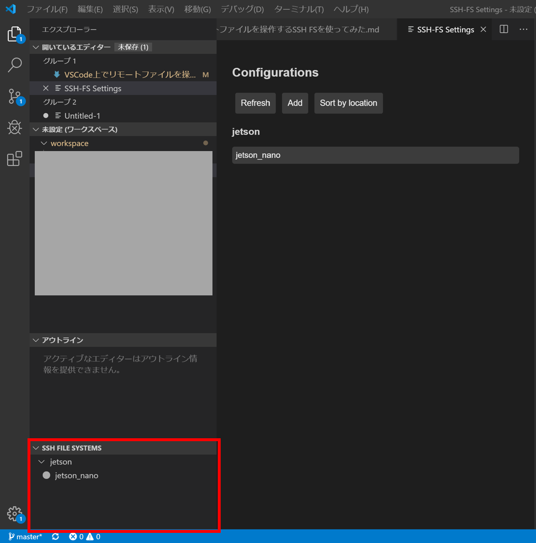Image resolution: width=536 pixels, height=543 pixels.
Task: Open the jetson_nano configuration entry
Action: [x=375, y=155]
